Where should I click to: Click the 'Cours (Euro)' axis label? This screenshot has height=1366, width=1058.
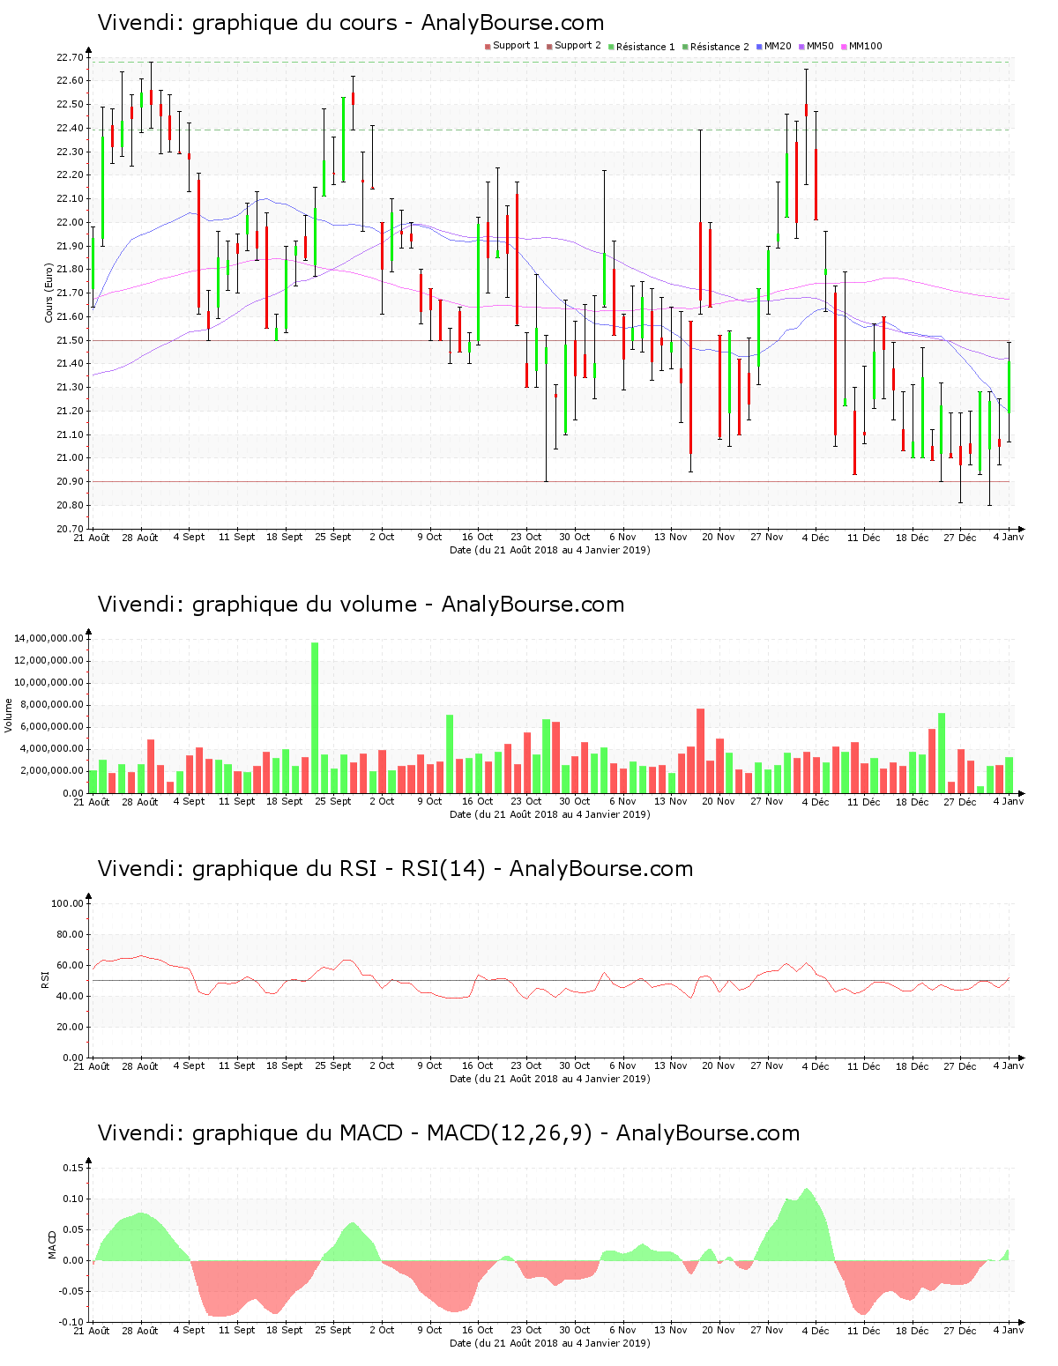click(49, 293)
